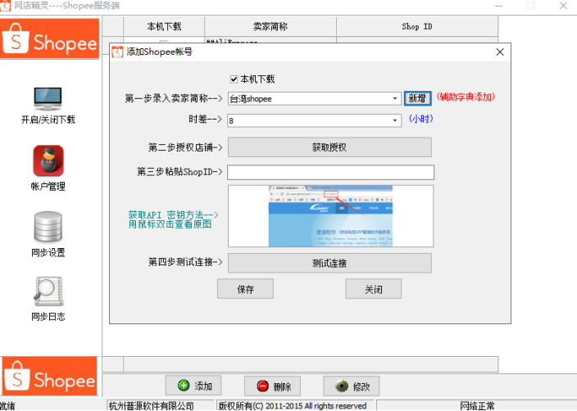Open 同步日志 log icon
The image size is (577, 411).
click(48, 291)
